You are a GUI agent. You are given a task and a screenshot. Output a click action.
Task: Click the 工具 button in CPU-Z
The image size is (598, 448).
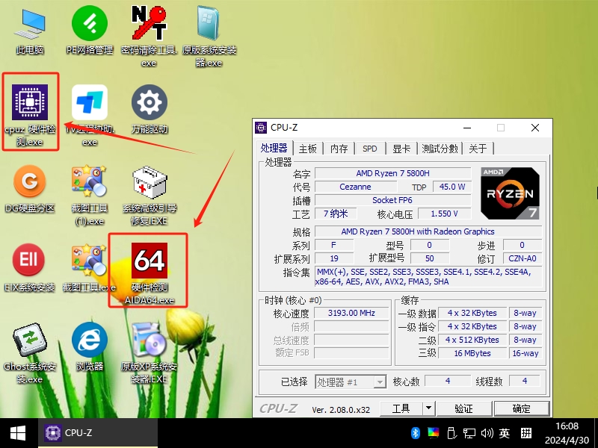click(x=401, y=408)
